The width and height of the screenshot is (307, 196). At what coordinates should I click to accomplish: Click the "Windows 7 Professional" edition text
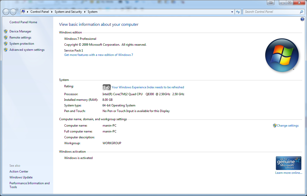tap(80, 39)
